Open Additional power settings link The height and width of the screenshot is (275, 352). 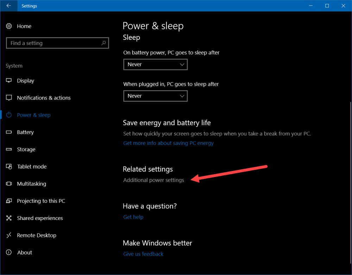click(x=153, y=180)
